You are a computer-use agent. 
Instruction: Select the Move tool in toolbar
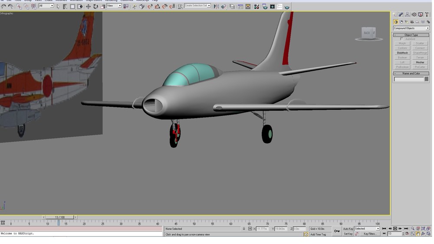click(x=88, y=7)
